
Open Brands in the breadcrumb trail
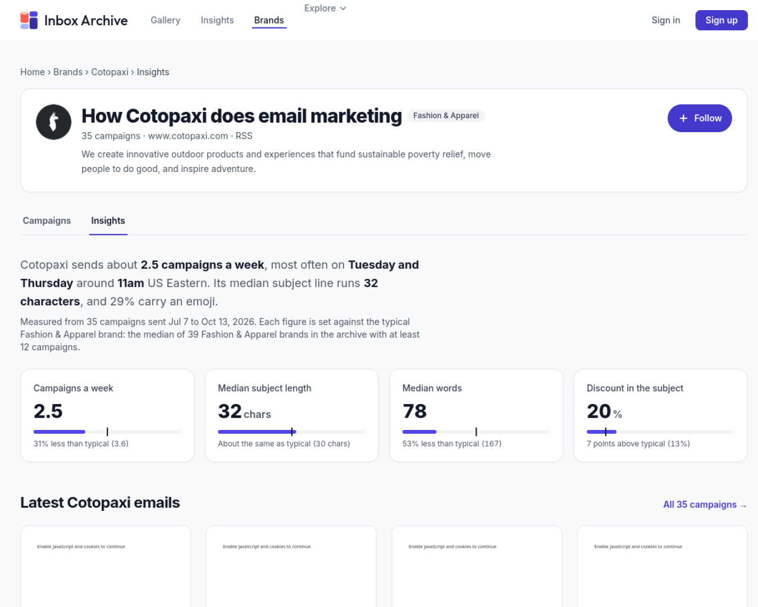[x=68, y=72]
